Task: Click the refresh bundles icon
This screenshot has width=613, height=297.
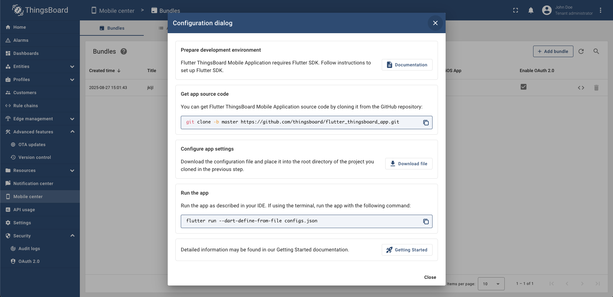Action: click(581, 51)
